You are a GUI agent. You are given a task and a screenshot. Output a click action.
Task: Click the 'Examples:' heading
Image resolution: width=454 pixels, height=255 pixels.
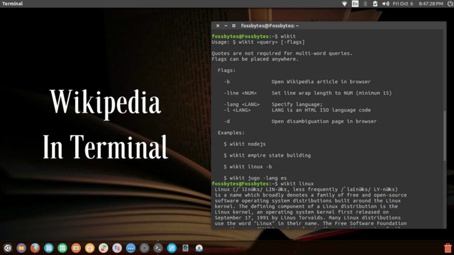click(x=231, y=133)
